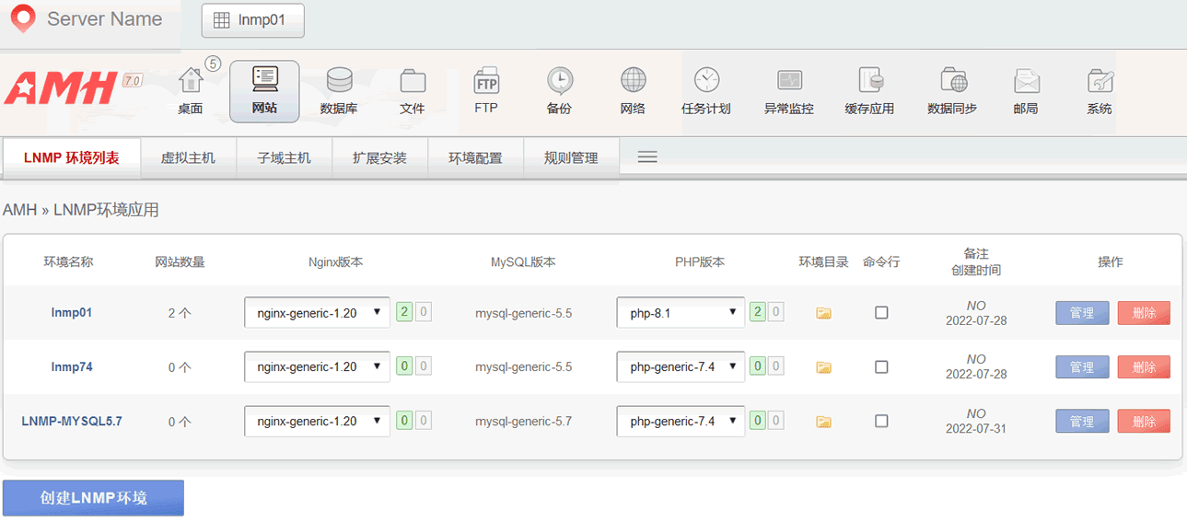The width and height of the screenshot is (1187, 522).
Task: Open the 系统 system icon
Action: [1100, 91]
